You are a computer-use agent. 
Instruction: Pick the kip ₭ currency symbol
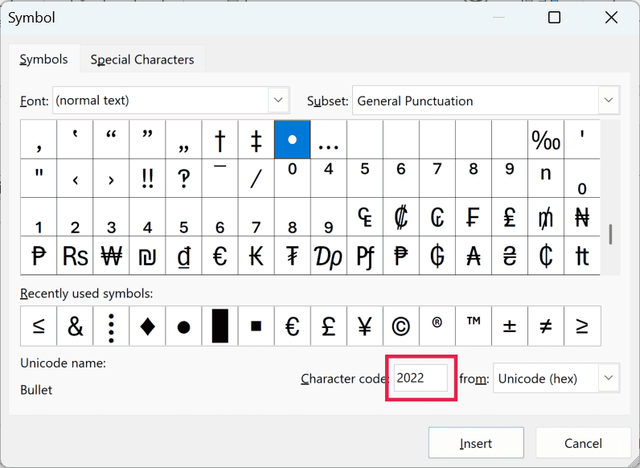[256, 256]
